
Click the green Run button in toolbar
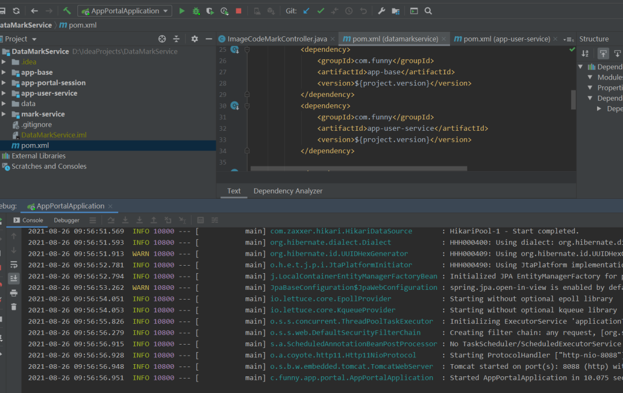pos(182,11)
